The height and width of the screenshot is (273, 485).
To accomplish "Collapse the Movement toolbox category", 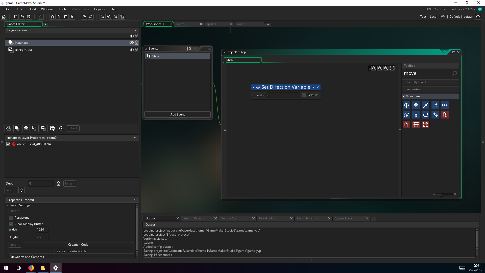I will click(x=404, y=96).
